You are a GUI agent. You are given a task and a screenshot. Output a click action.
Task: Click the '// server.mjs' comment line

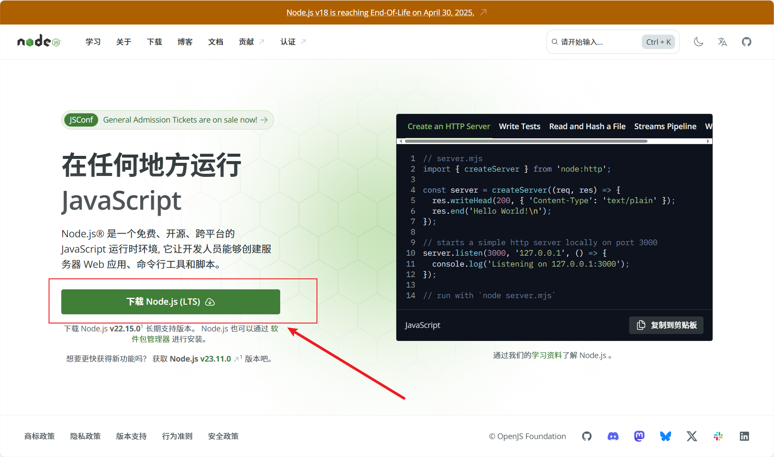(453, 158)
